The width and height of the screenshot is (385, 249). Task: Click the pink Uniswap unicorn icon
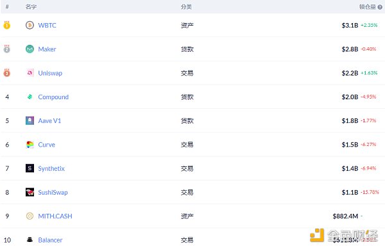coord(30,73)
